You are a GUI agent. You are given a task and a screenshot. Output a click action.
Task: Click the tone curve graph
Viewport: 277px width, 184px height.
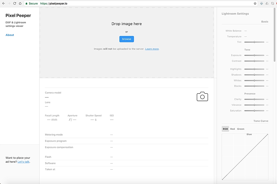pos(245,157)
